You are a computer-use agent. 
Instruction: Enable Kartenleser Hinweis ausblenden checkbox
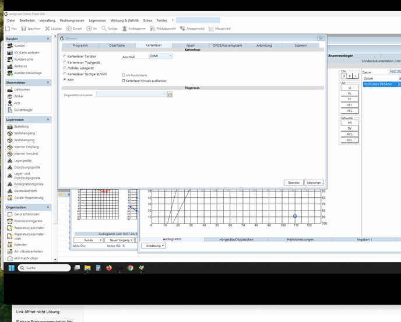tap(124, 81)
